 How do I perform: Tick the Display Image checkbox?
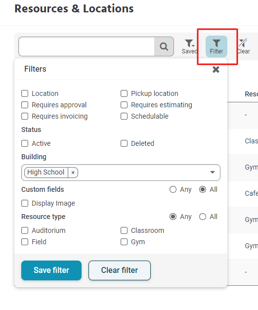(x=25, y=203)
